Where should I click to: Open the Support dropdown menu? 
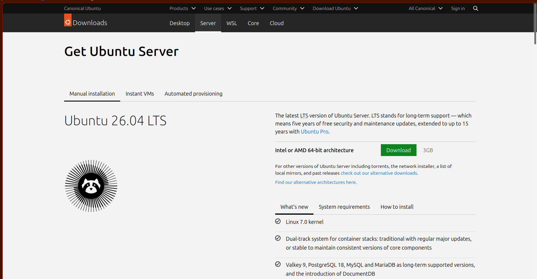click(x=252, y=8)
